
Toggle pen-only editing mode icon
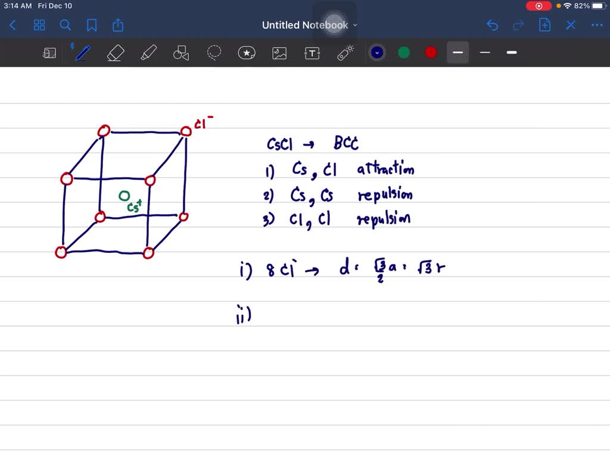pyautogui.click(x=571, y=25)
